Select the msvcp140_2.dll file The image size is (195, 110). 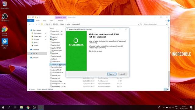(57, 34)
